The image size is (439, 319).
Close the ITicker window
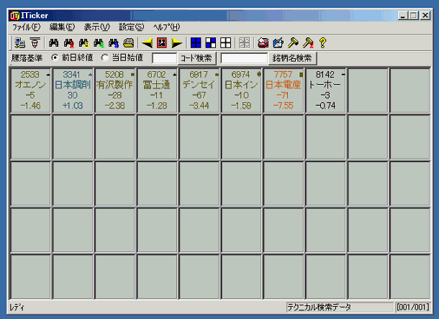[x=425, y=15]
